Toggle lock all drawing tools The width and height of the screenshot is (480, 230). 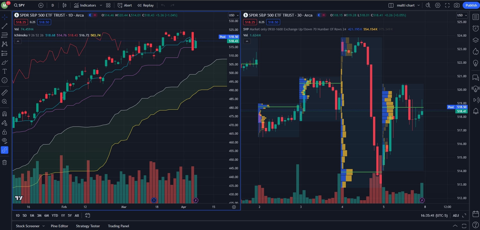[x=5, y=132]
